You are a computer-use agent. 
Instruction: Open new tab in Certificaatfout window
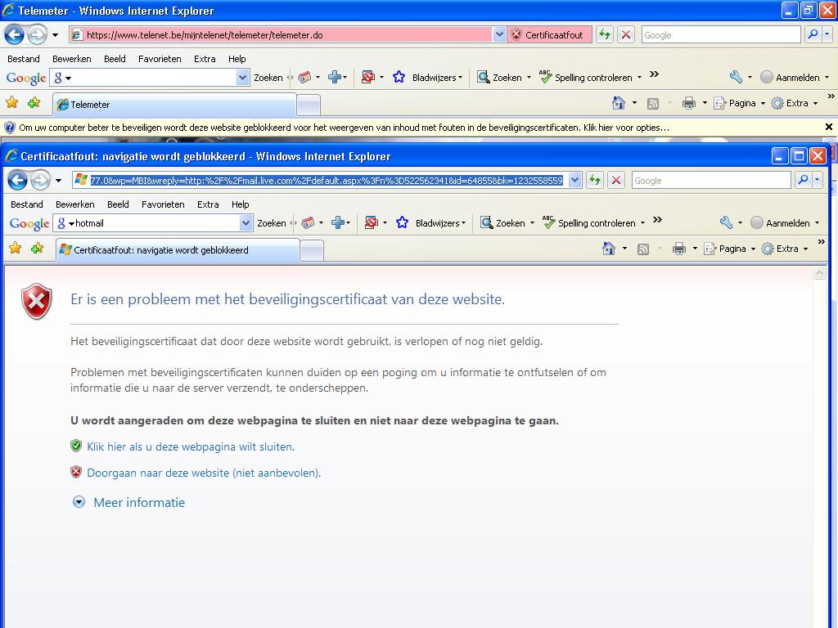(x=312, y=250)
